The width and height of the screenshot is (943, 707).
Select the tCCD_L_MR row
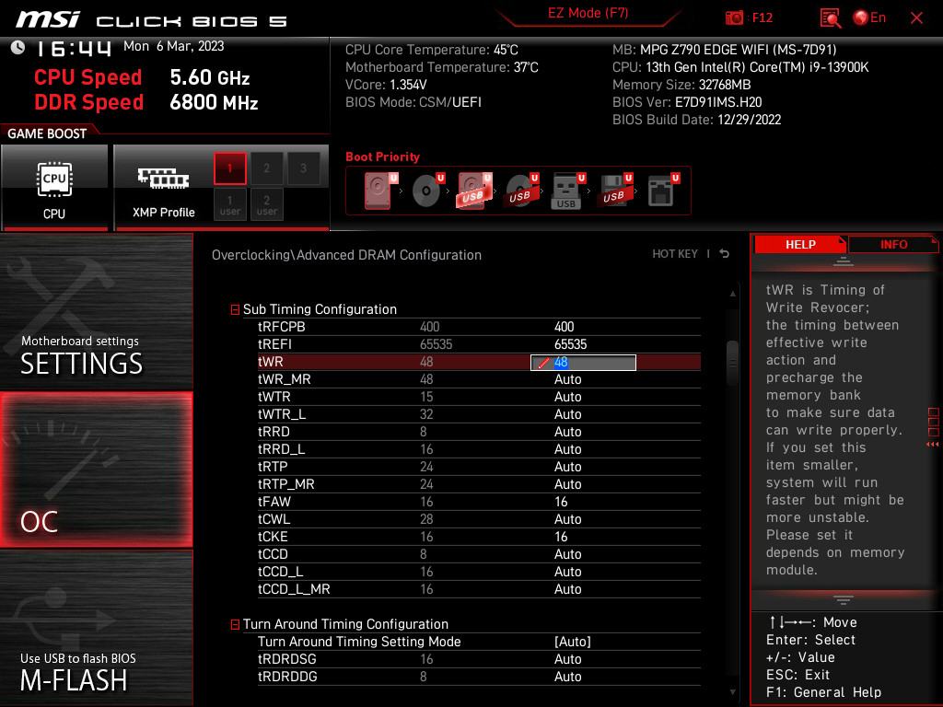point(479,588)
